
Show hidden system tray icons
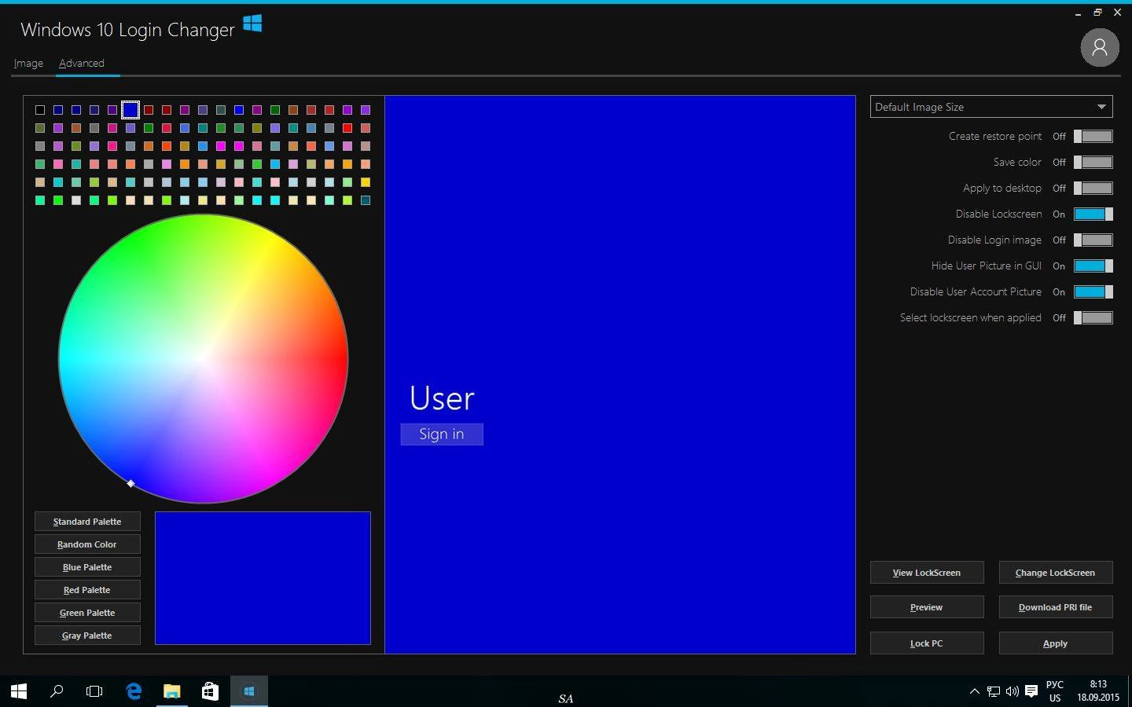coord(974,691)
